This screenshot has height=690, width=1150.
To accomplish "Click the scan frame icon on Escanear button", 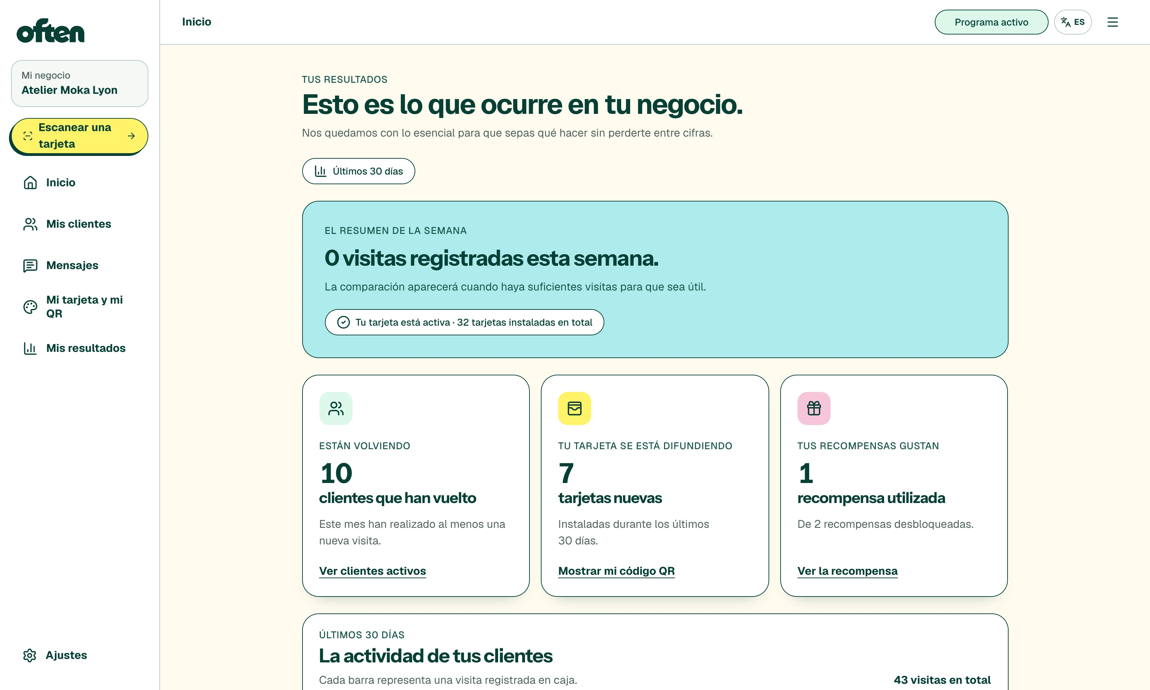I will [28, 136].
